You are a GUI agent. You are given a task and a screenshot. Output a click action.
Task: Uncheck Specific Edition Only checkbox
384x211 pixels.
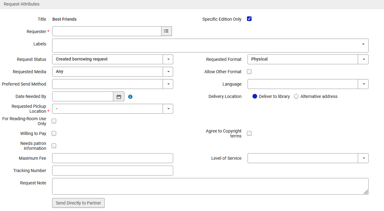[x=249, y=19]
